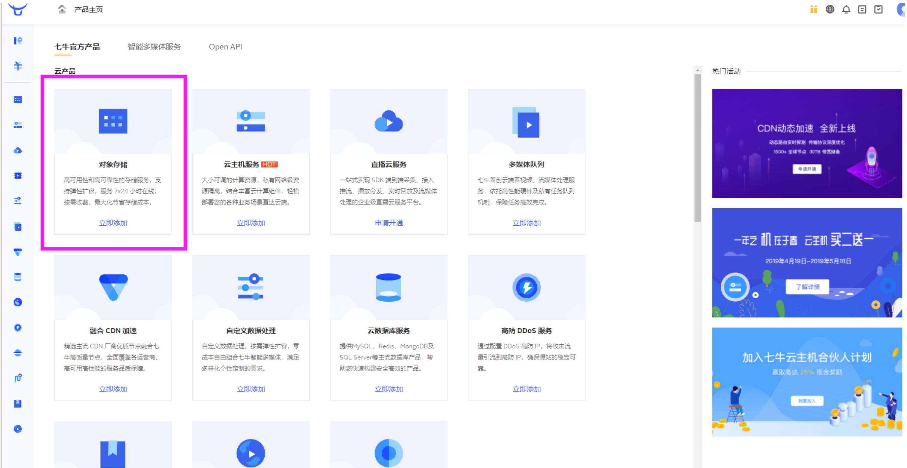Open the user avatar at top right
This screenshot has width=907, height=468.
pyautogui.click(x=901, y=10)
